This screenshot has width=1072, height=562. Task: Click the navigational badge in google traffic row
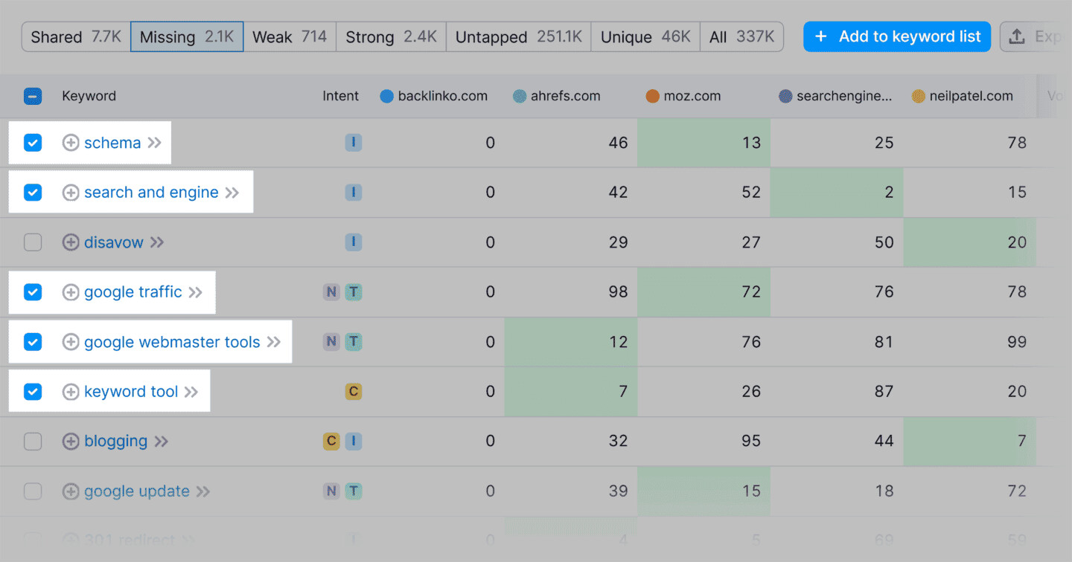click(331, 292)
